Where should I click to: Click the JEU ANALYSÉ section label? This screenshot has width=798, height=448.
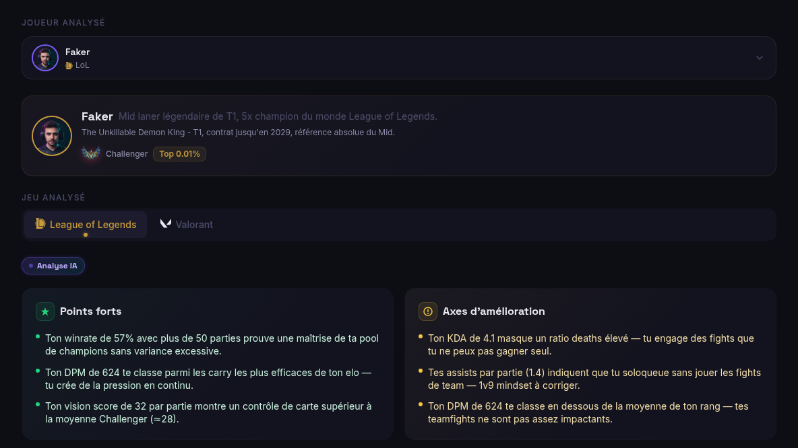coord(53,198)
